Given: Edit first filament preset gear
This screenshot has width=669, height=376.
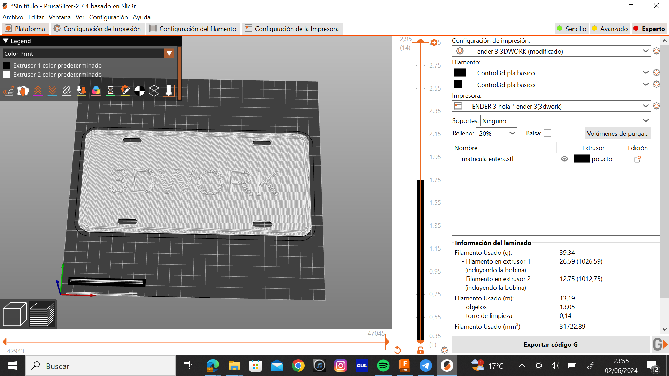Looking at the screenshot, I should point(656,73).
